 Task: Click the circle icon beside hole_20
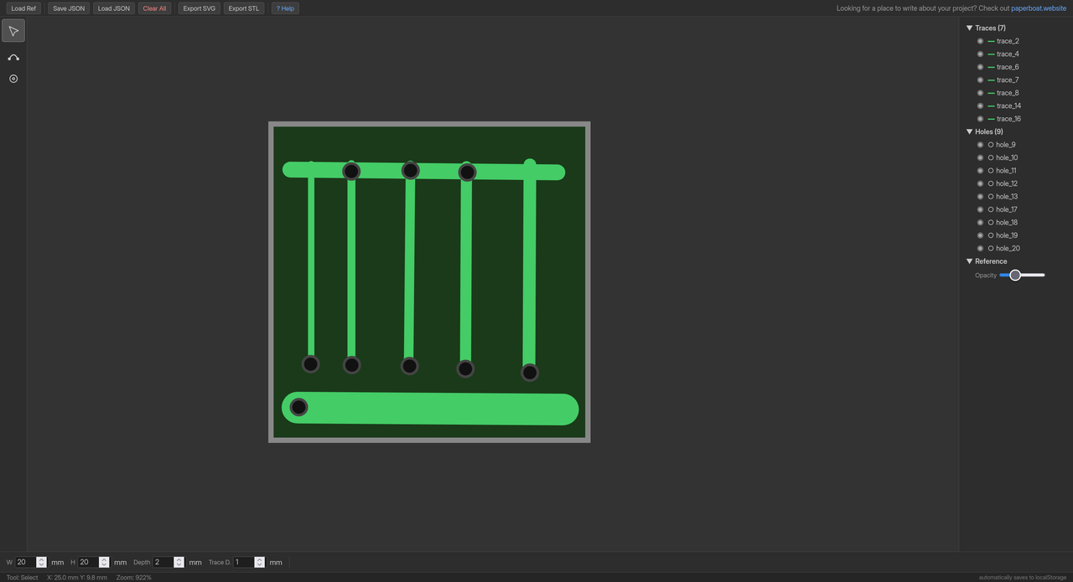pyautogui.click(x=991, y=249)
